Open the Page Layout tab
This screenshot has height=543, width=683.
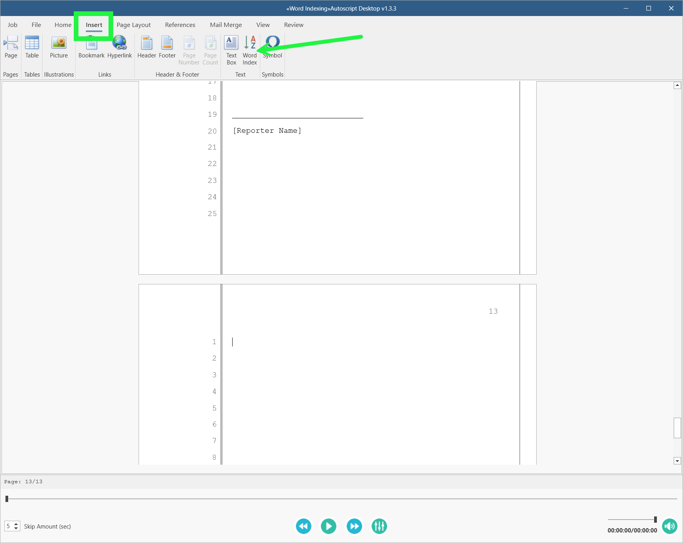[133, 25]
